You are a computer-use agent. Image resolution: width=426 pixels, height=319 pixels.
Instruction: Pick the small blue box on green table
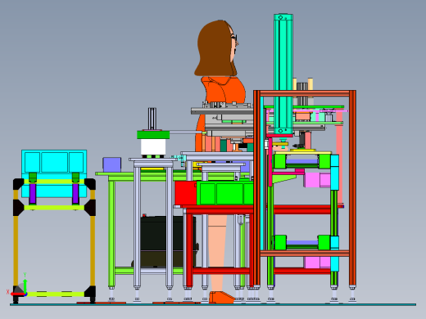[112, 164]
